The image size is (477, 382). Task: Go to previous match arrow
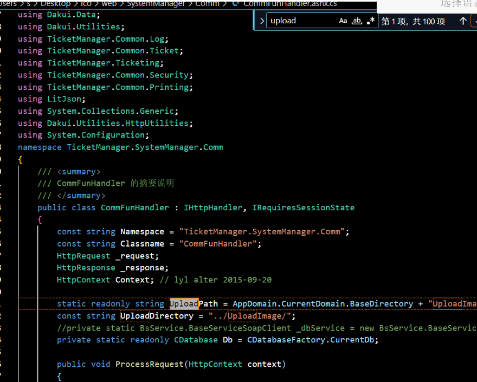click(463, 21)
